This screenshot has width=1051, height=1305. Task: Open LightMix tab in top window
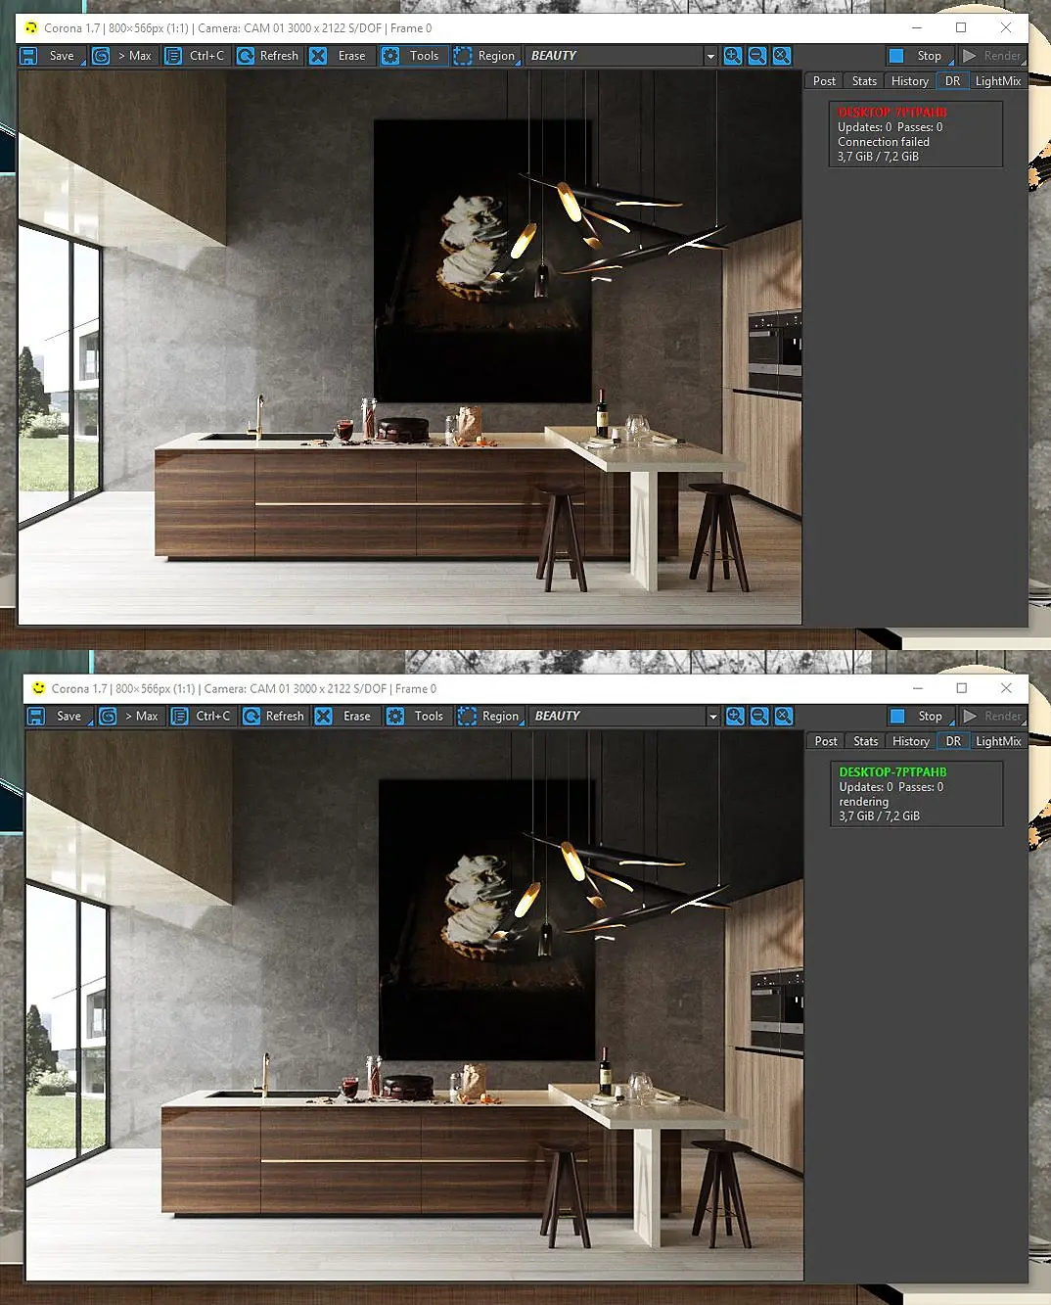997,81
